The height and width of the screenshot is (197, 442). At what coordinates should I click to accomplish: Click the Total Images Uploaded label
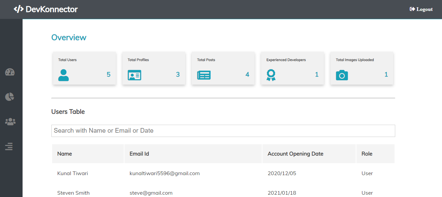[355, 60]
